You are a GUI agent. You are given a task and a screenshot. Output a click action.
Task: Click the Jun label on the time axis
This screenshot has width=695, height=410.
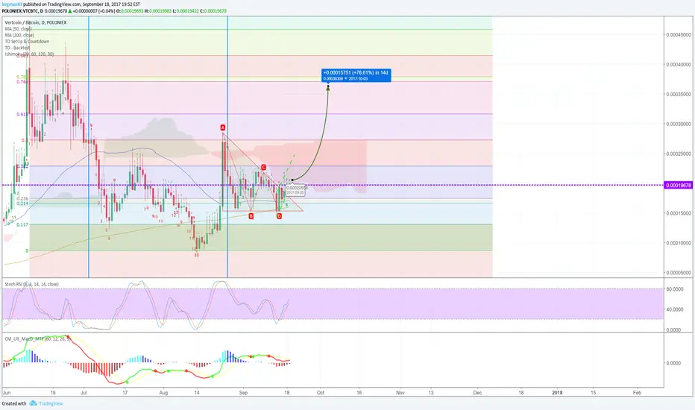7,393
